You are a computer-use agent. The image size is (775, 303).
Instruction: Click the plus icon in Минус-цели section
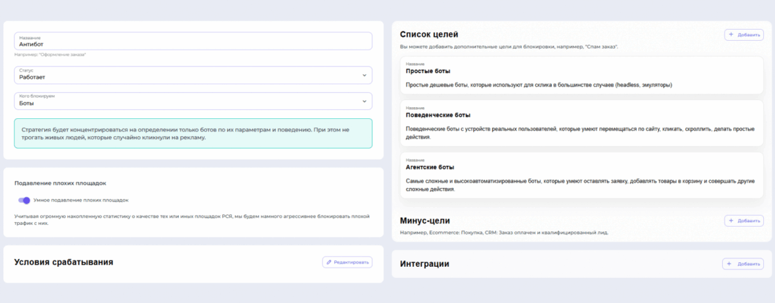(x=731, y=221)
